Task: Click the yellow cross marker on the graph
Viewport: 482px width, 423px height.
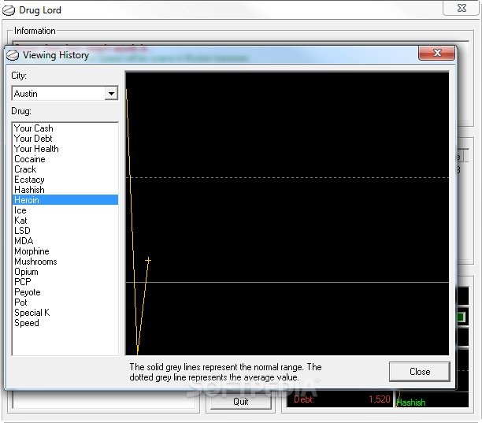Action: [148, 260]
